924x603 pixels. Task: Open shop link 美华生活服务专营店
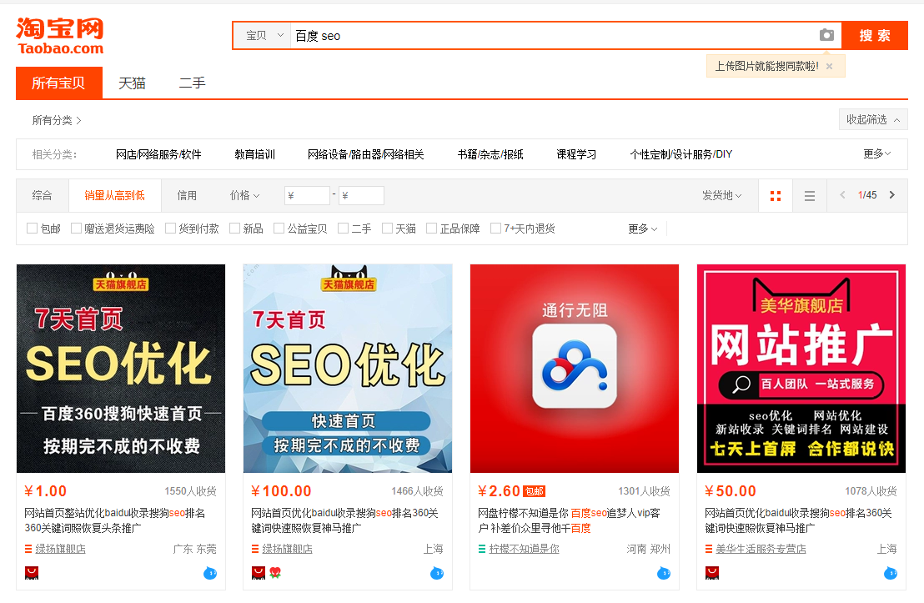pos(761,549)
